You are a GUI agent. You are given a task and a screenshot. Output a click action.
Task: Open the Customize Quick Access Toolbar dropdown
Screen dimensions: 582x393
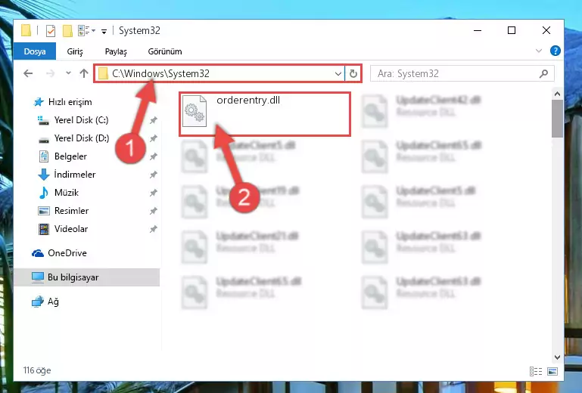click(104, 32)
